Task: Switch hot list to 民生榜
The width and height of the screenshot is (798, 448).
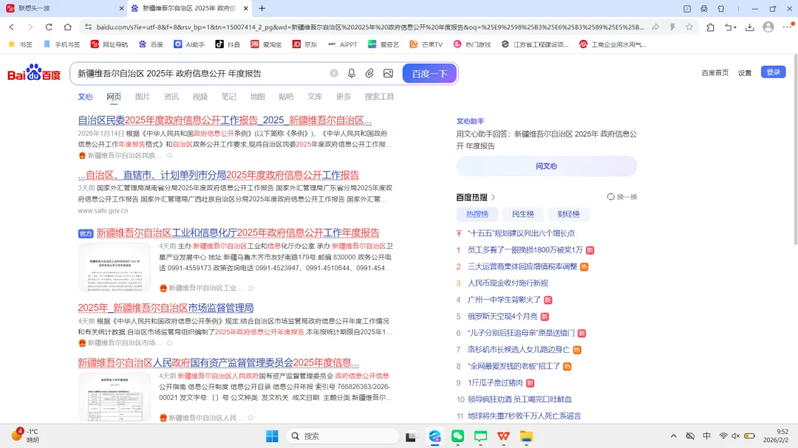Action: click(x=522, y=214)
